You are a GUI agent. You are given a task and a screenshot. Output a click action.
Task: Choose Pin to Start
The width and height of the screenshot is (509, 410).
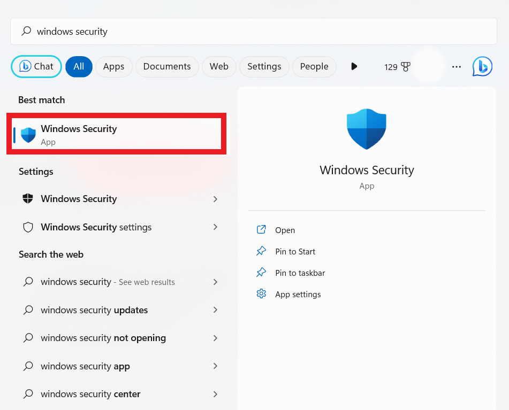(x=295, y=252)
